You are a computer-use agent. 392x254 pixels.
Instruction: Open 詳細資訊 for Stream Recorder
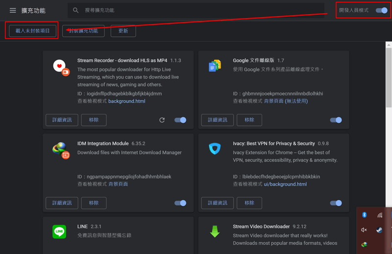click(x=62, y=120)
